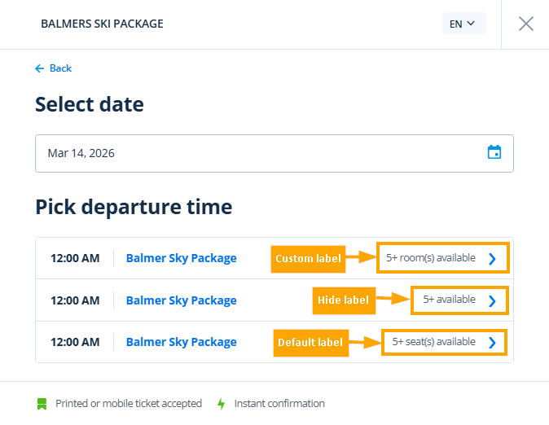Viewport: 549px width, 425px height.
Task: Click the chevron beside the 5+ available label
Action: (x=492, y=300)
